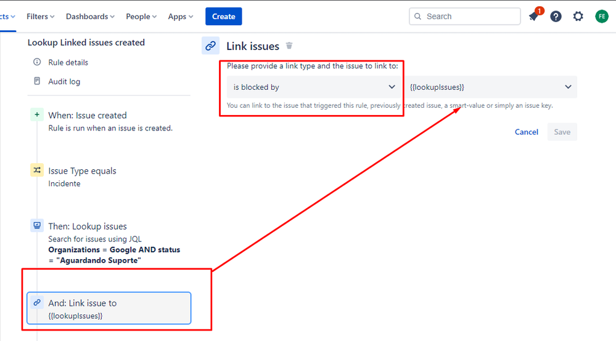
Task: Click the link icon on the Link issue to step
Action: point(37,303)
